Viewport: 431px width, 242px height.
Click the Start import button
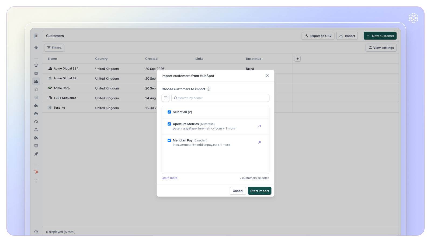point(260,191)
